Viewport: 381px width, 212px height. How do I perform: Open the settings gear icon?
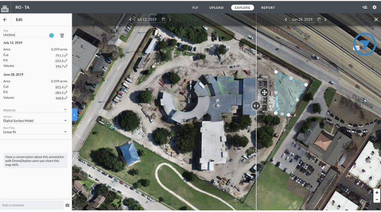(375, 7)
